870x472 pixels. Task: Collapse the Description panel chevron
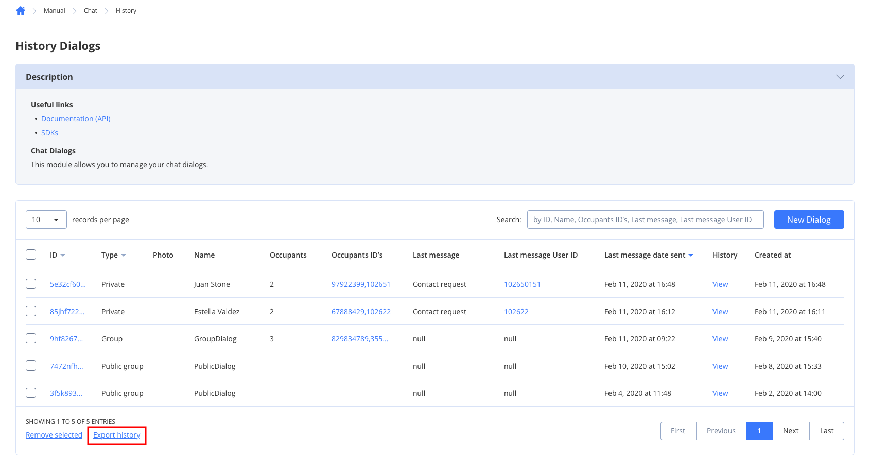point(840,77)
